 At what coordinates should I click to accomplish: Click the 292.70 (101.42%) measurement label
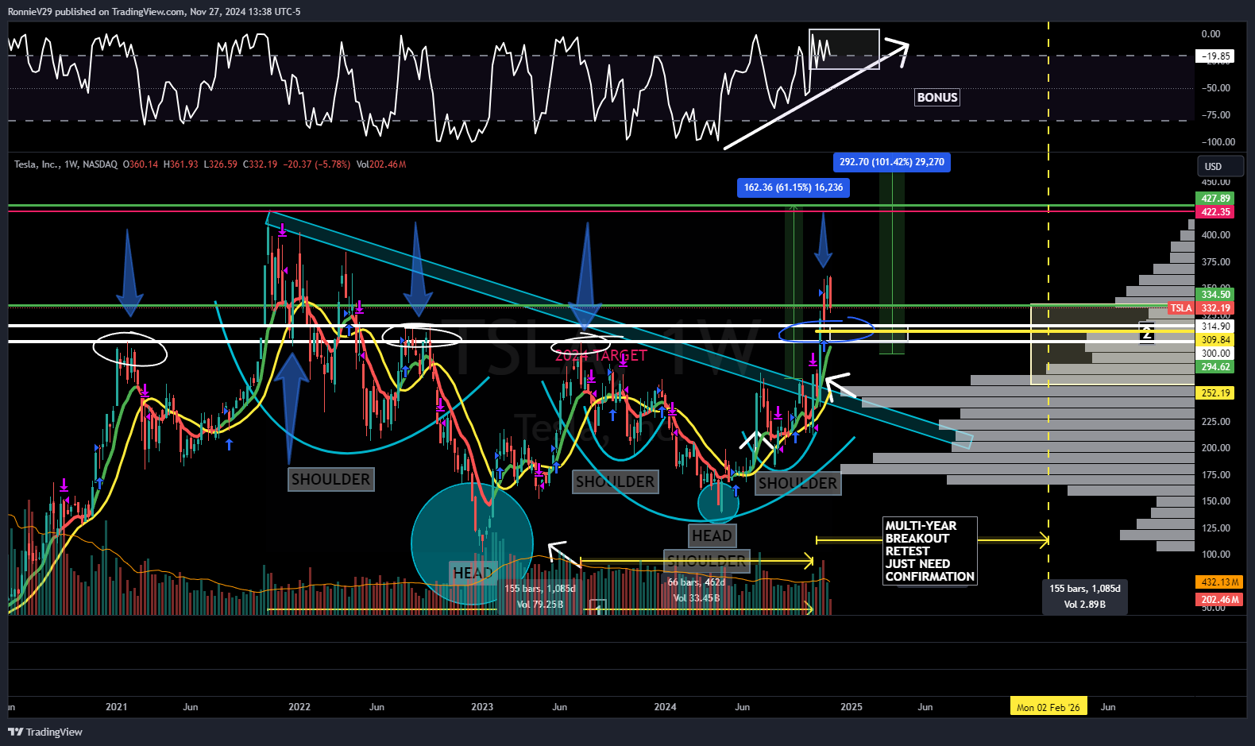pos(892,162)
